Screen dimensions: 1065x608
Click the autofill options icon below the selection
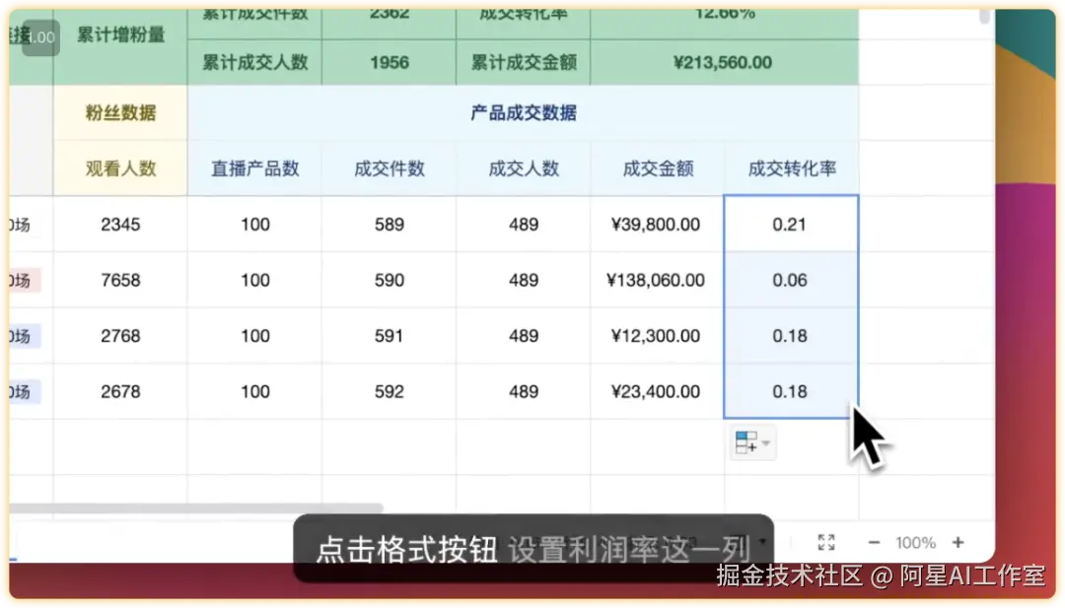746,443
